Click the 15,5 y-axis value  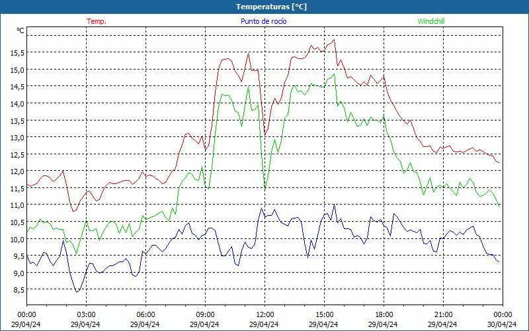coord(17,53)
